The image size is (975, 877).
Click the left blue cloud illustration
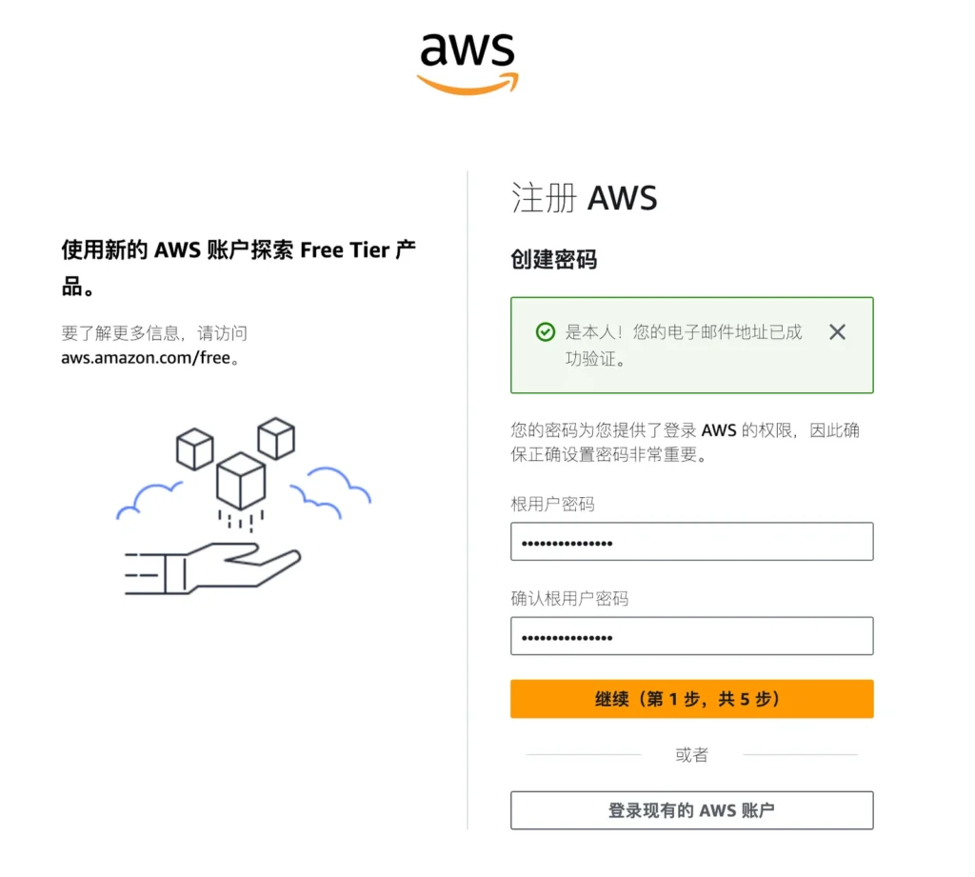click(149, 501)
